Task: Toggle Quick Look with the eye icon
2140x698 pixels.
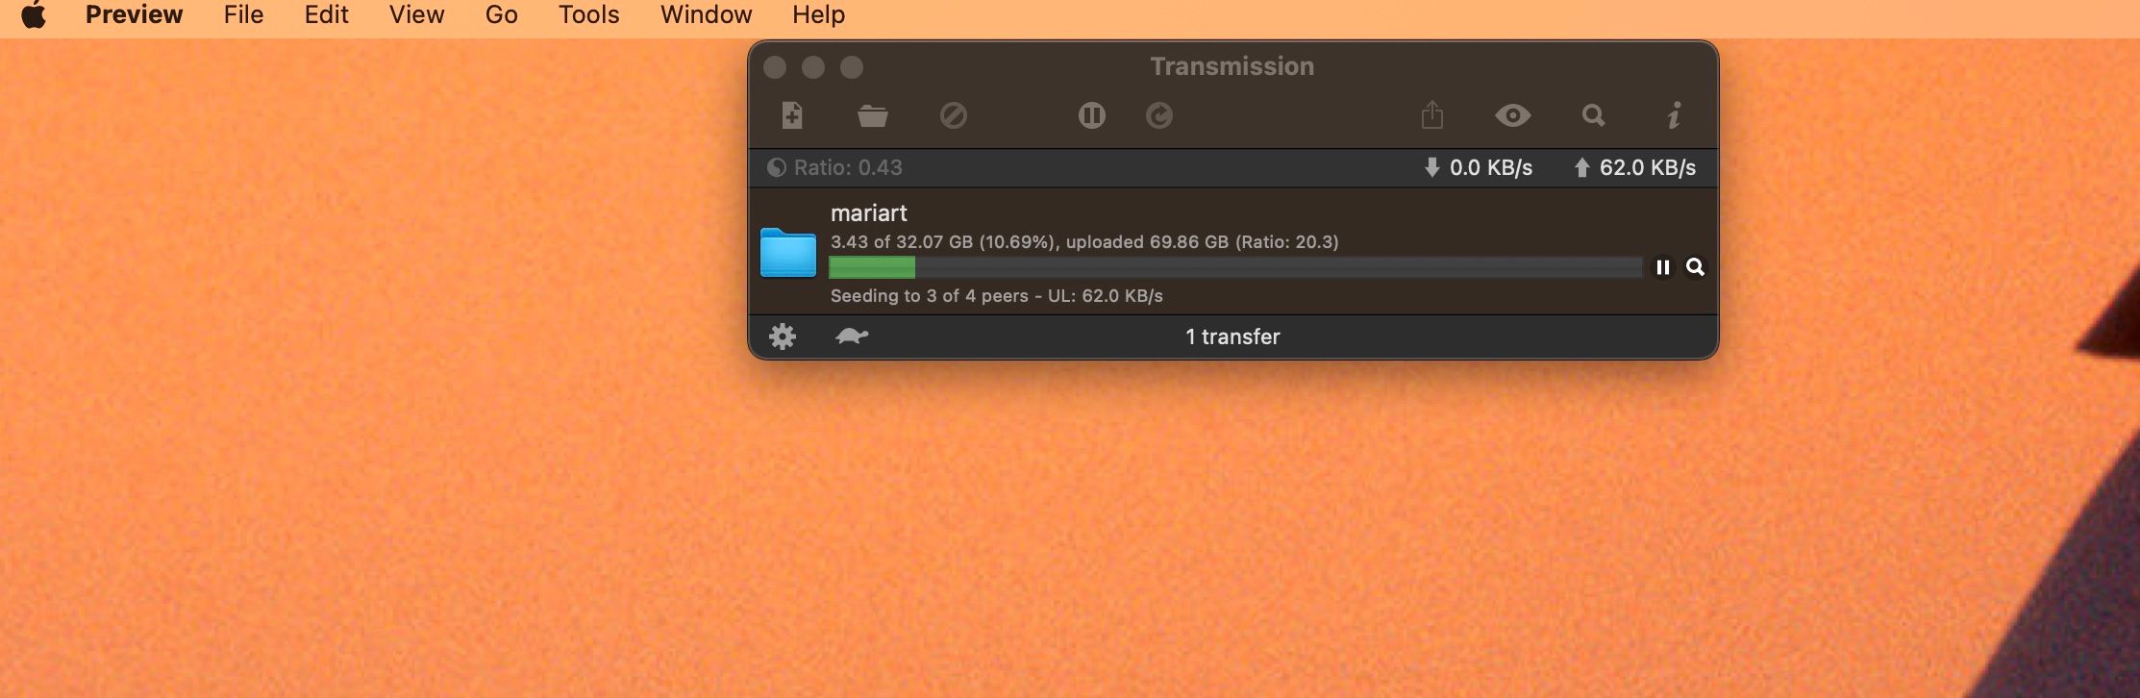Action: click(1512, 116)
